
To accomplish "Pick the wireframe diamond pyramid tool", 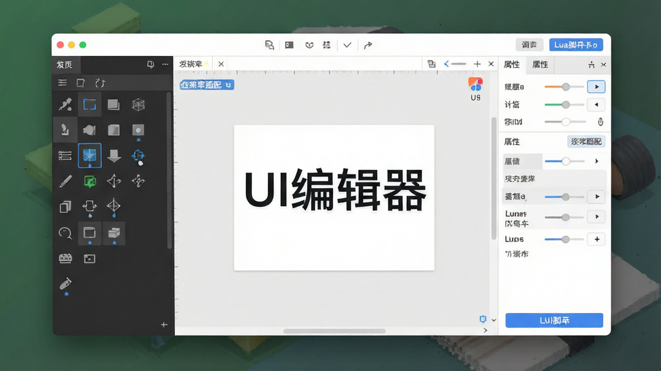I will (114, 205).
